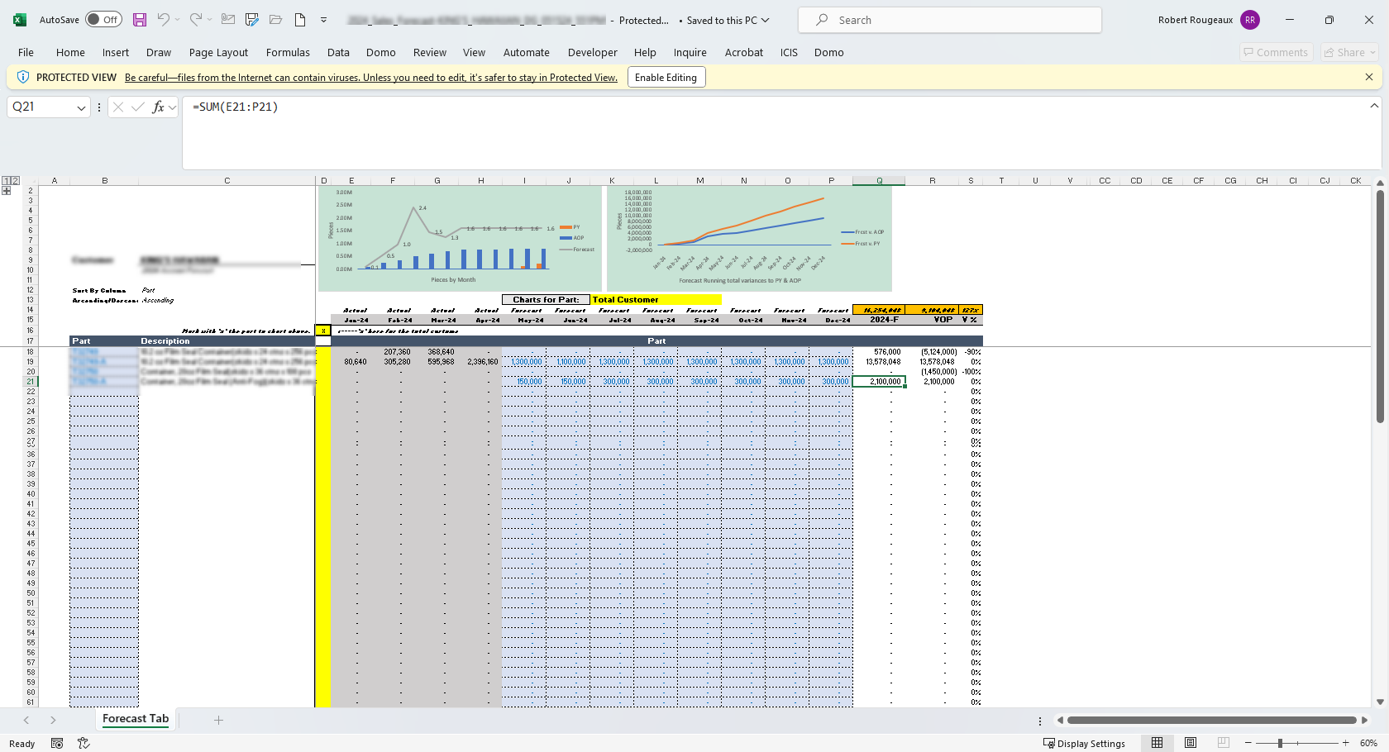Image resolution: width=1389 pixels, height=752 pixels.
Task: Create a new workbook via New file icon
Action: coord(299,20)
